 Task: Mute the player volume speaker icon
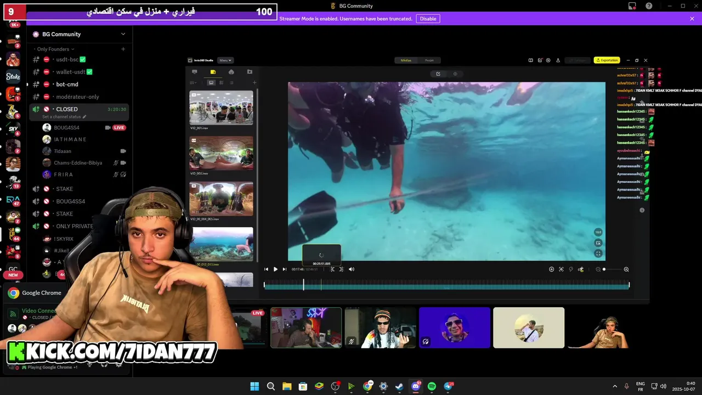(352, 269)
